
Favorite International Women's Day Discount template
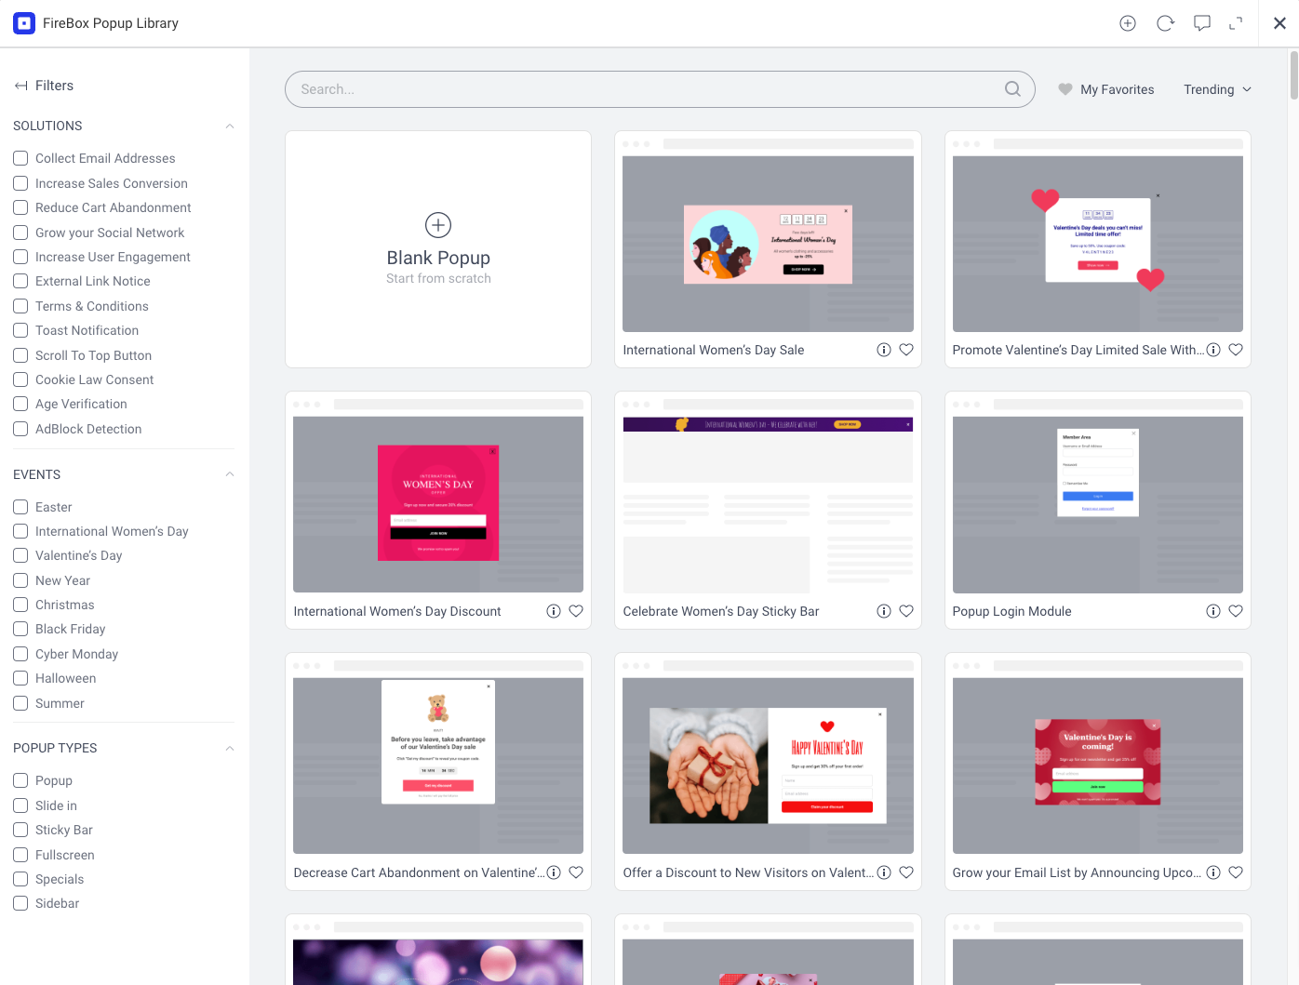coord(576,611)
